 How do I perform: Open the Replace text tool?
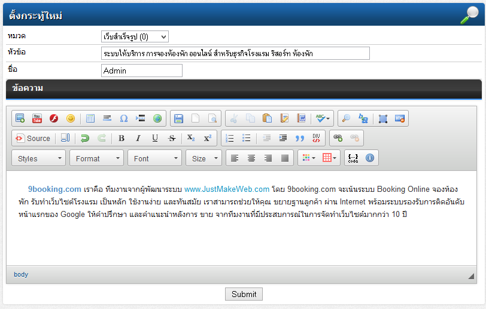[x=363, y=118]
